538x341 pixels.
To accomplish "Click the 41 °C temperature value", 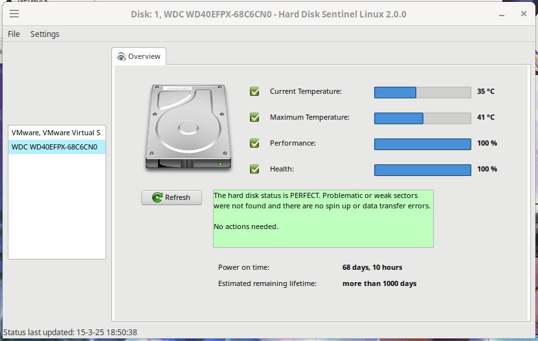I will tap(486, 117).
